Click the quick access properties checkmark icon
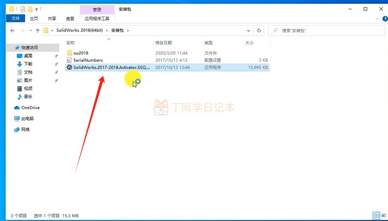 (x=23, y=9)
